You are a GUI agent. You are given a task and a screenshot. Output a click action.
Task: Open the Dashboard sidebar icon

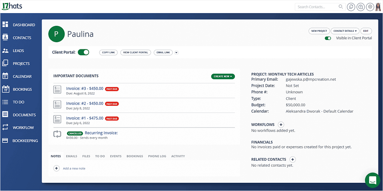(x=5, y=24)
